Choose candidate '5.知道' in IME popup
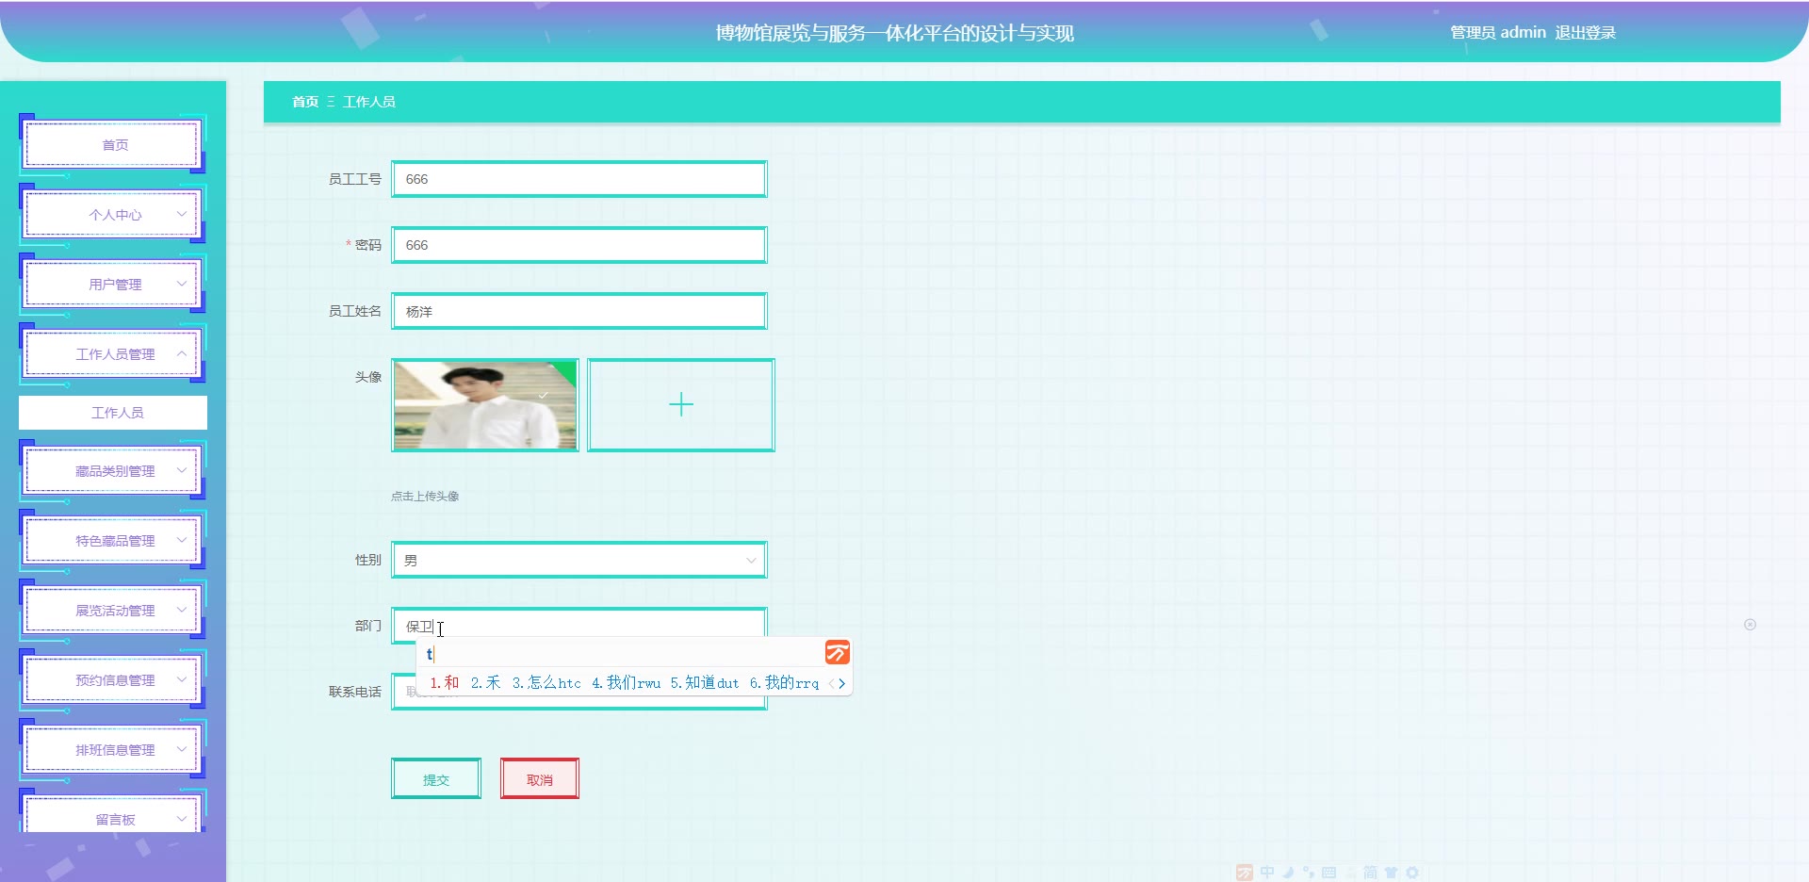This screenshot has width=1809, height=882. click(705, 683)
